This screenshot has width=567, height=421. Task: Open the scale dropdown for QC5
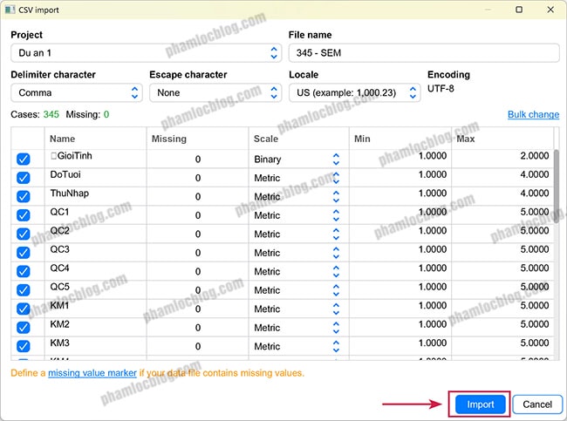point(297,290)
